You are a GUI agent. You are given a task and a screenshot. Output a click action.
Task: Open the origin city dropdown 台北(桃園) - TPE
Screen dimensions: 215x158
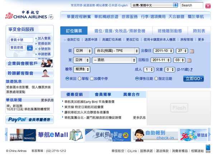click(x=117, y=51)
